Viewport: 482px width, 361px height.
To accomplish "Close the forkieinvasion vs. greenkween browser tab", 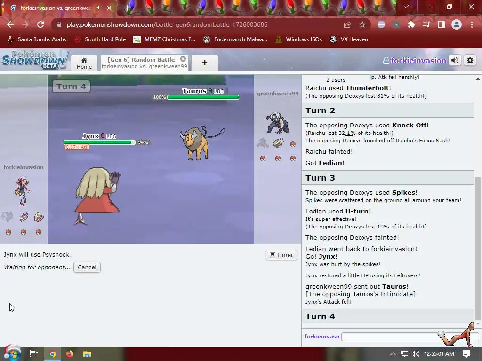I will 109,8.
